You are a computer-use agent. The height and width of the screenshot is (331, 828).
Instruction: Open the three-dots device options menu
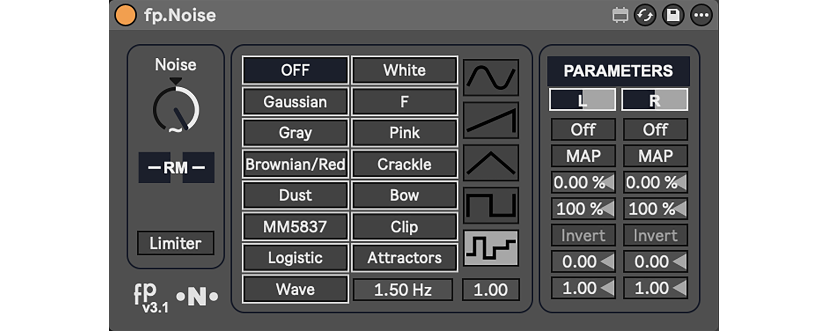(x=701, y=16)
